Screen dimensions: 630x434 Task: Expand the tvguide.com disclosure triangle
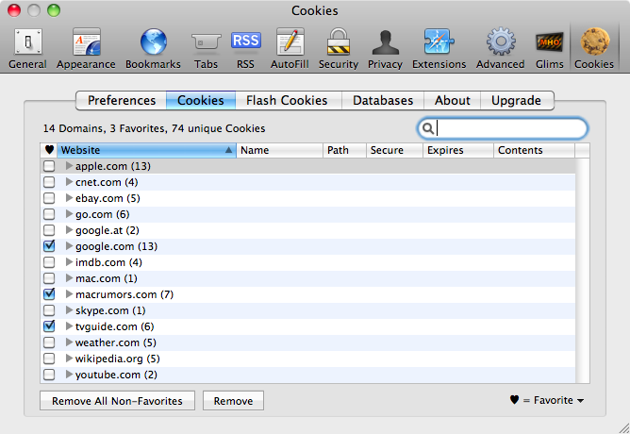tap(69, 325)
